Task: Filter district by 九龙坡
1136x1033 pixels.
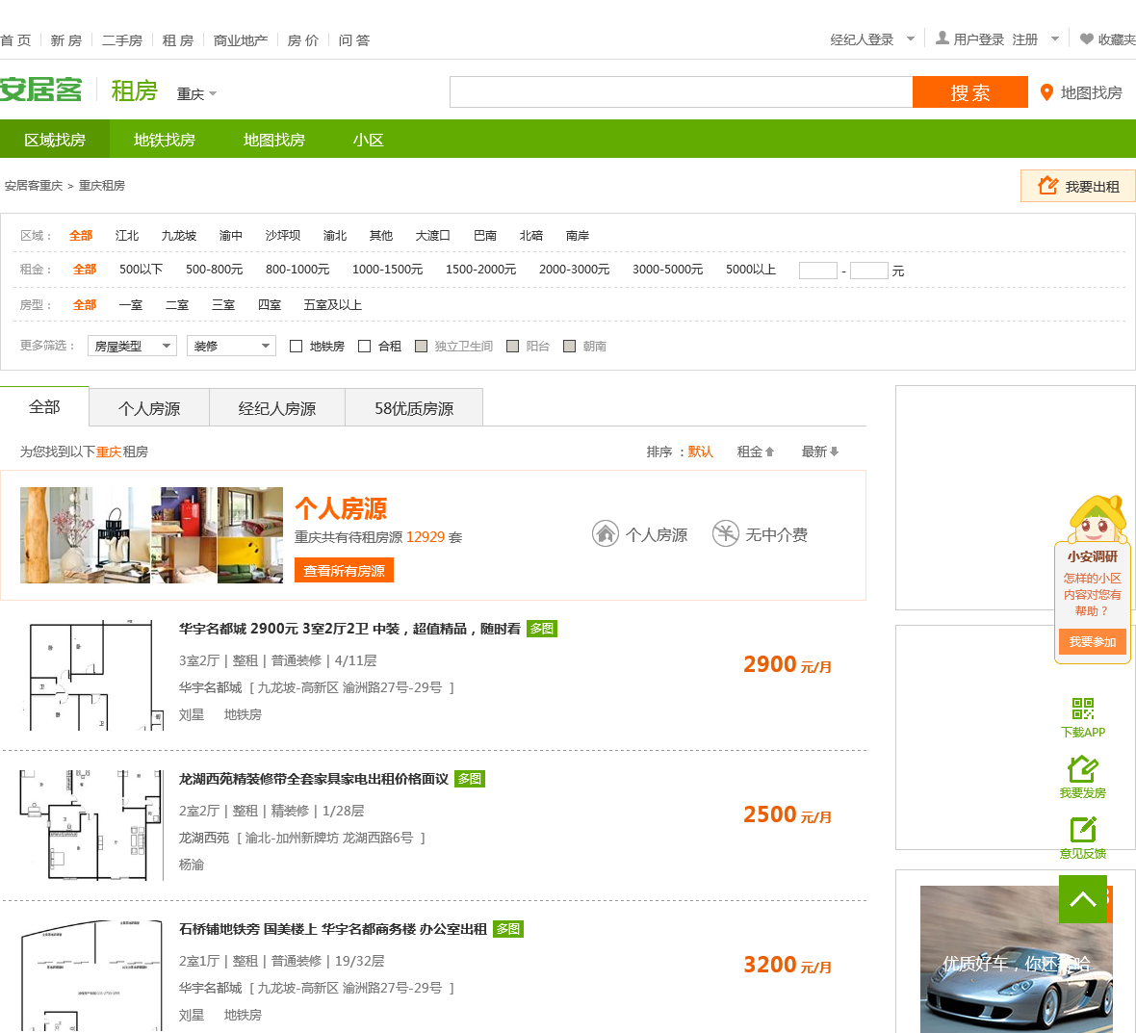Action: click(x=179, y=236)
